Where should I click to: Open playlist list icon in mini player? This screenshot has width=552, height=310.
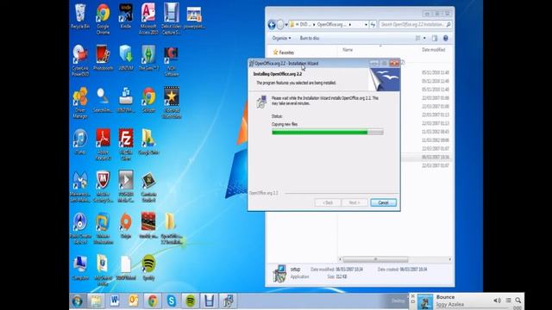pos(508,301)
